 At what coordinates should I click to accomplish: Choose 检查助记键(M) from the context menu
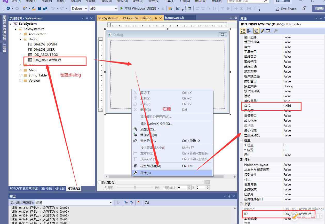click(x=172, y=166)
